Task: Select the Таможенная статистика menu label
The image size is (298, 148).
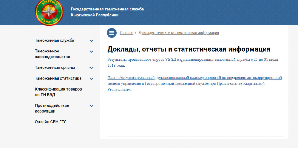Action: tap(58, 79)
